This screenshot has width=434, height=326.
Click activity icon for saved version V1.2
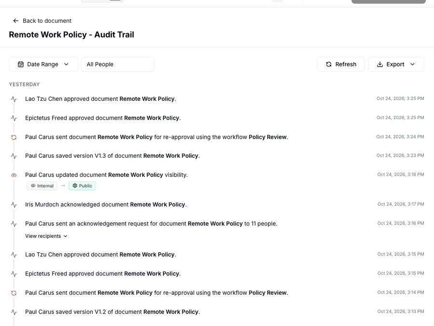[14, 312]
